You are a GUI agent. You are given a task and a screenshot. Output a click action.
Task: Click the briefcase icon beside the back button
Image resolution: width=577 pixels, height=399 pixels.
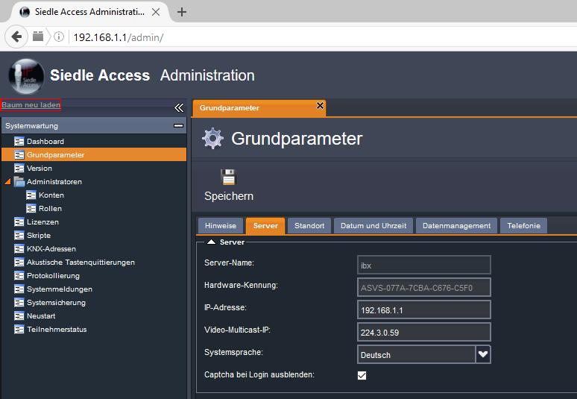[x=38, y=36]
